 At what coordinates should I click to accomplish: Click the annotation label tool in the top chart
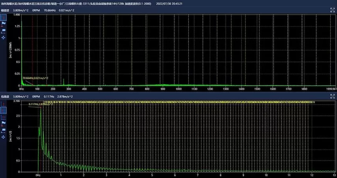4,30
